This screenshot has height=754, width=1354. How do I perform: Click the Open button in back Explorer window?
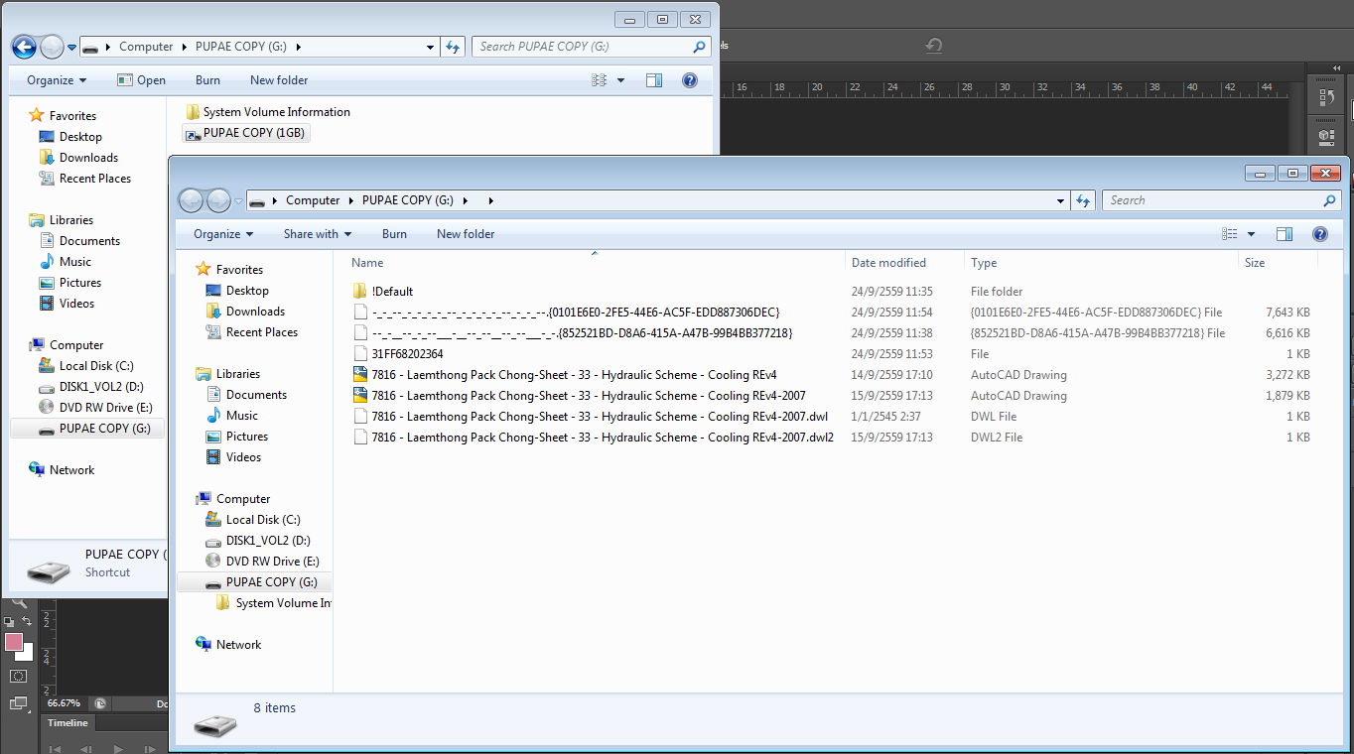coord(141,80)
